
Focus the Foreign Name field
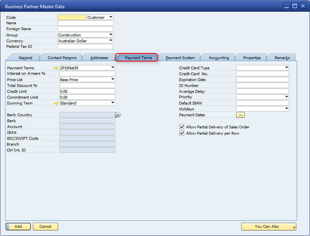click(x=85, y=29)
